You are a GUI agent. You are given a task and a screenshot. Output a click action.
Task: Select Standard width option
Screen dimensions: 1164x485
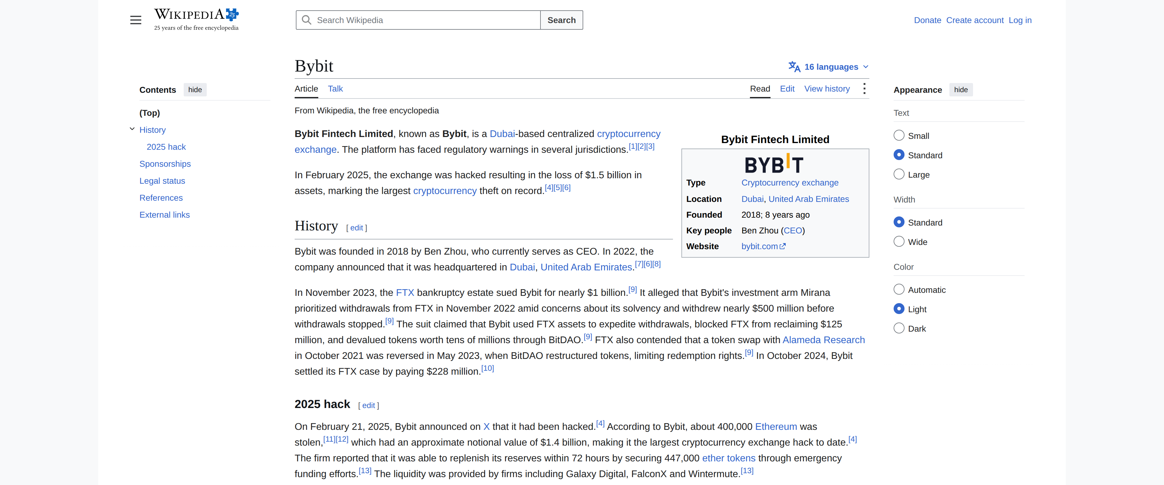coord(899,222)
